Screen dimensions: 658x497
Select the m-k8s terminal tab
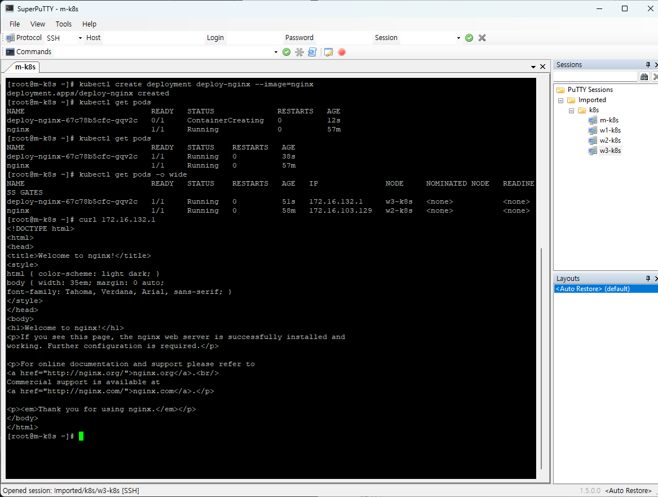point(25,67)
